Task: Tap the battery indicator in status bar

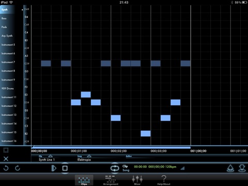Action: (244, 2)
